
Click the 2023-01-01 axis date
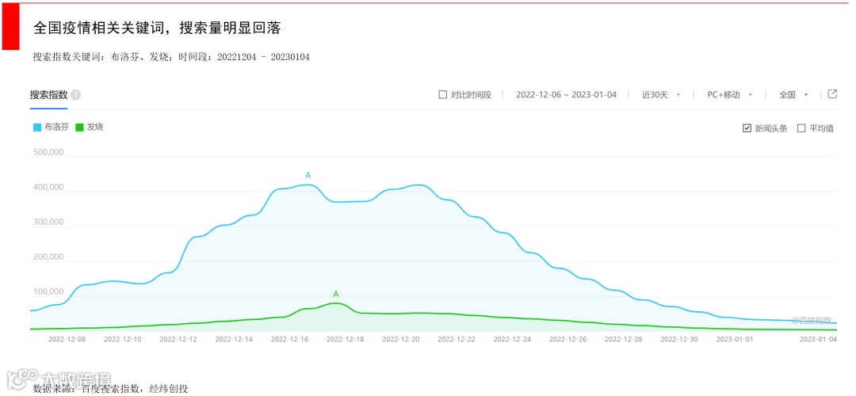coord(734,339)
